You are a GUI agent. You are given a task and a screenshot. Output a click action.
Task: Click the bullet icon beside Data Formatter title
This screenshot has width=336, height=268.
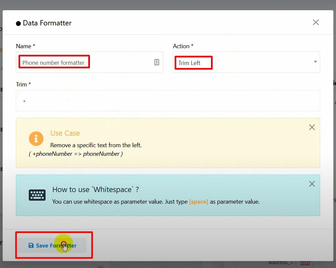point(19,23)
